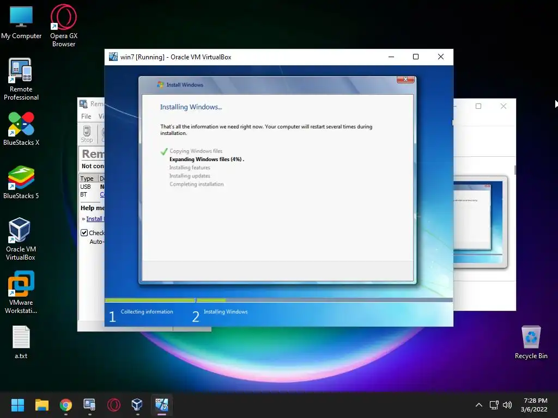Click the Completing installation step text
Image resolution: width=558 pixels, height=418 pixels.
[x=196, y=184]
